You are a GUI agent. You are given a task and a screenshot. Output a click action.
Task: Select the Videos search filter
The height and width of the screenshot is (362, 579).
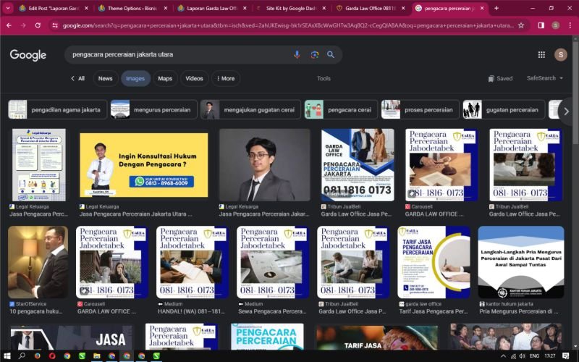coord(194,78)
